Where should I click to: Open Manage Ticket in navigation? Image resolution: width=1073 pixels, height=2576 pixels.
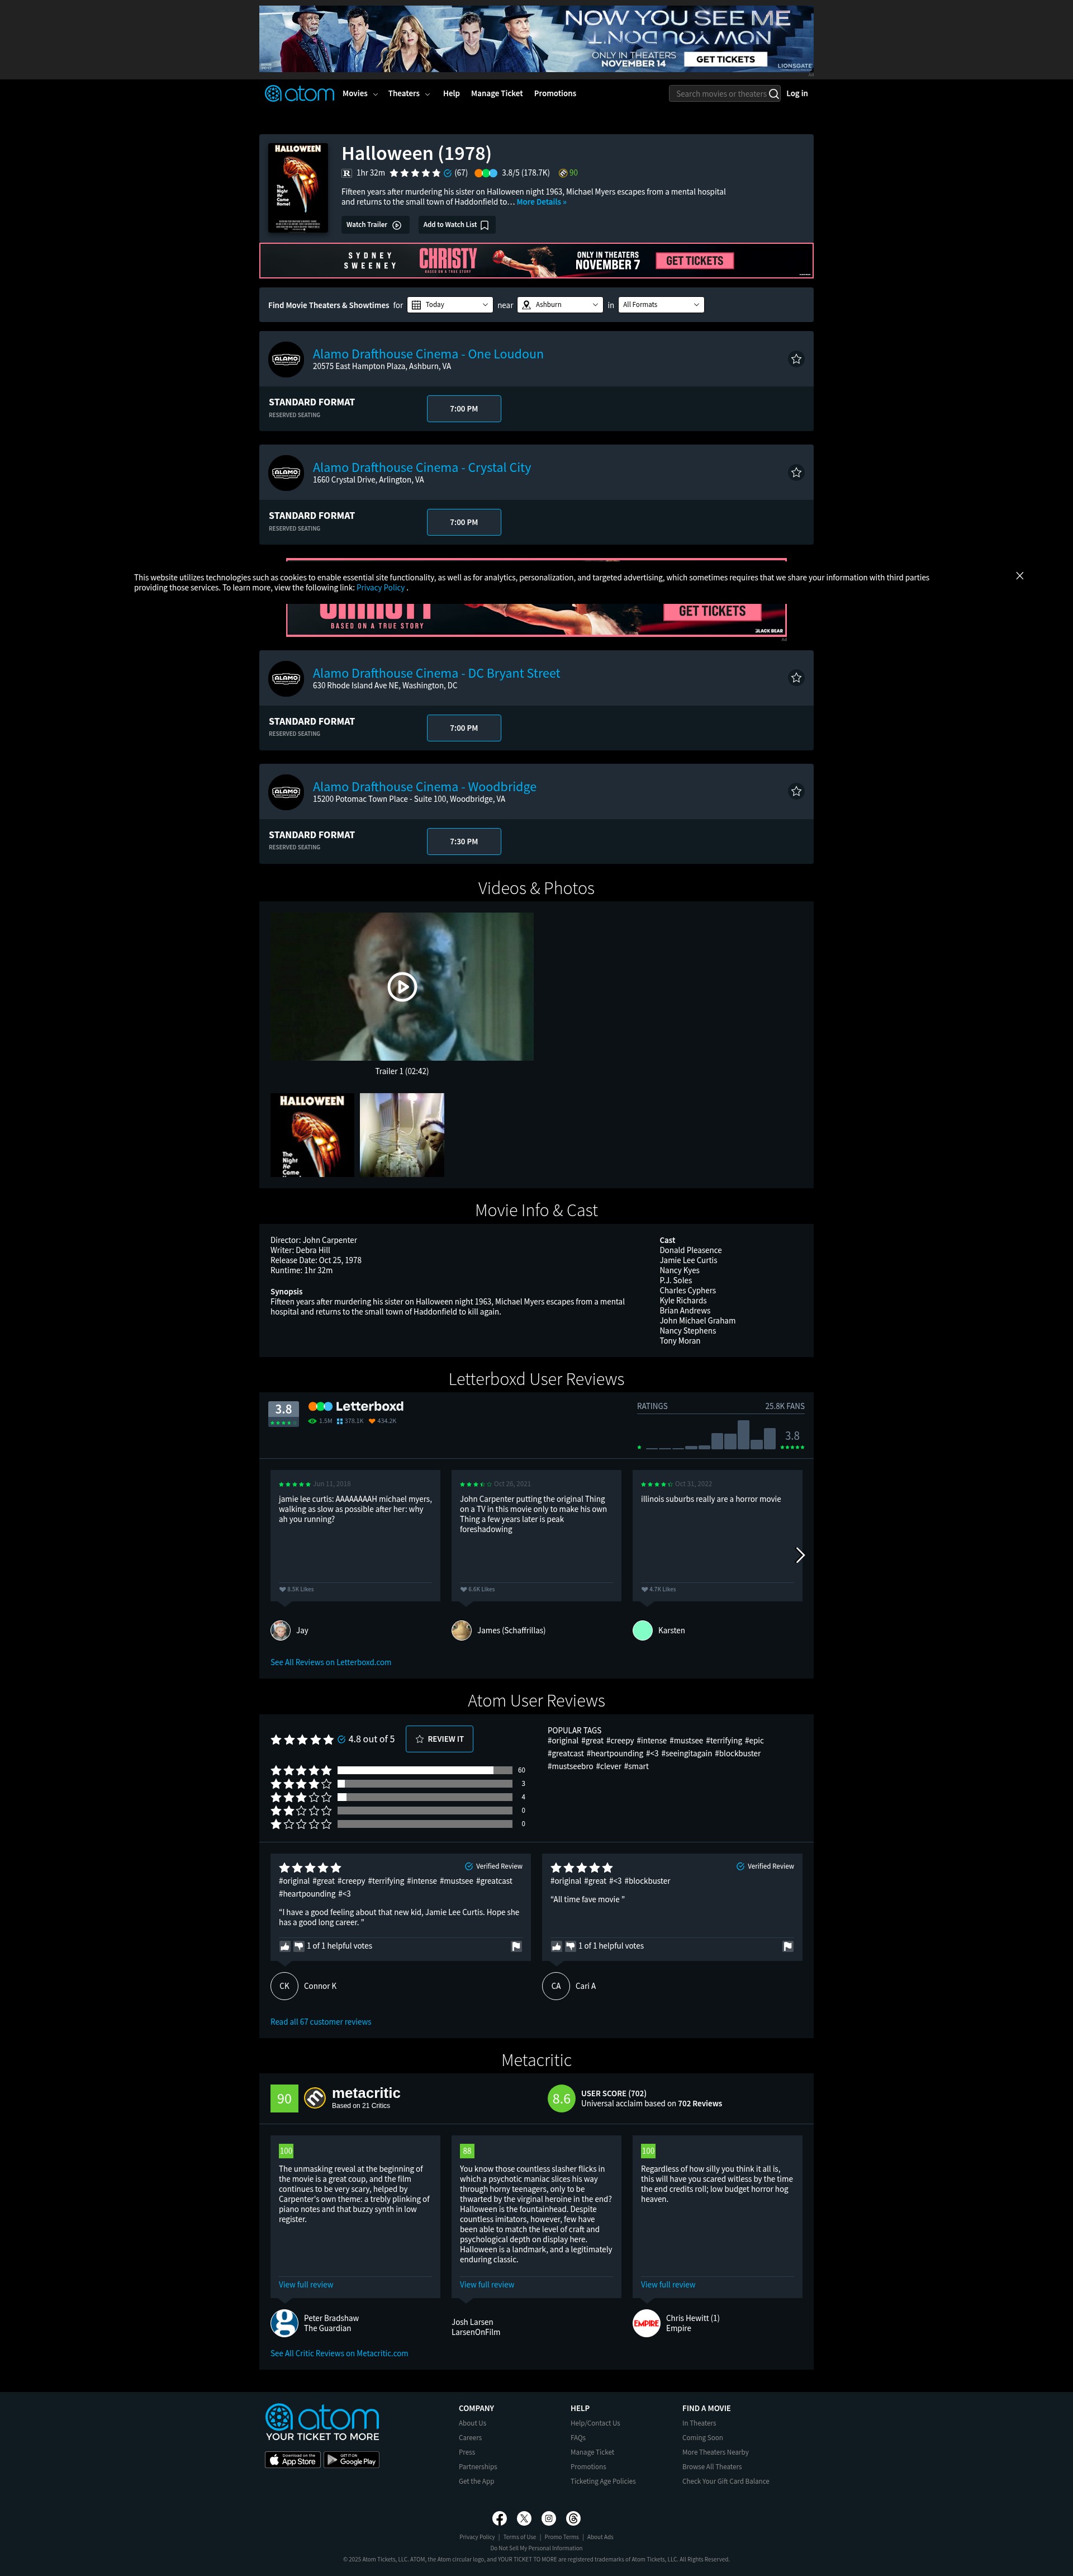(x=496, y=94)
